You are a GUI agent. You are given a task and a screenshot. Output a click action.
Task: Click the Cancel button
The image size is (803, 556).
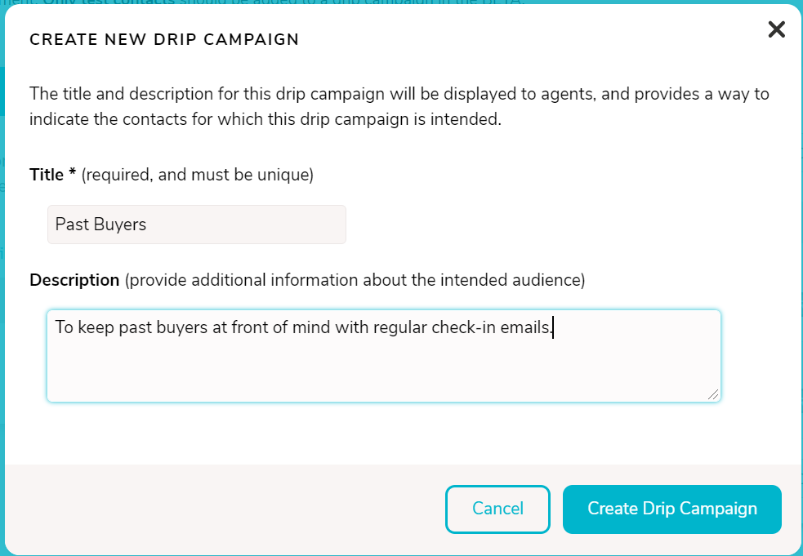coord(497,509)
